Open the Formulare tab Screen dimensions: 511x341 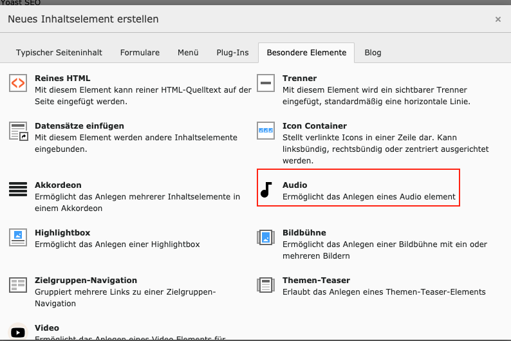[140, 53]
